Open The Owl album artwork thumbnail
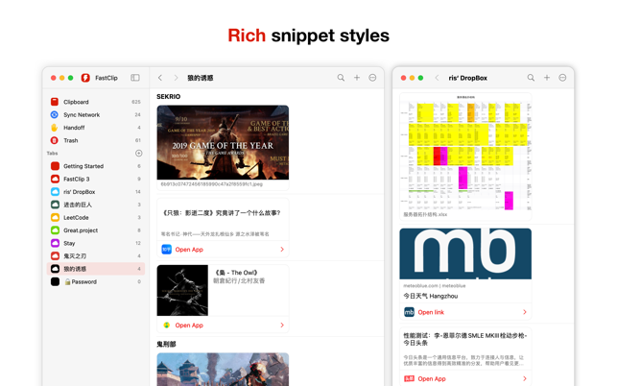Screen dimensions: 617x386 click(182, 290)
